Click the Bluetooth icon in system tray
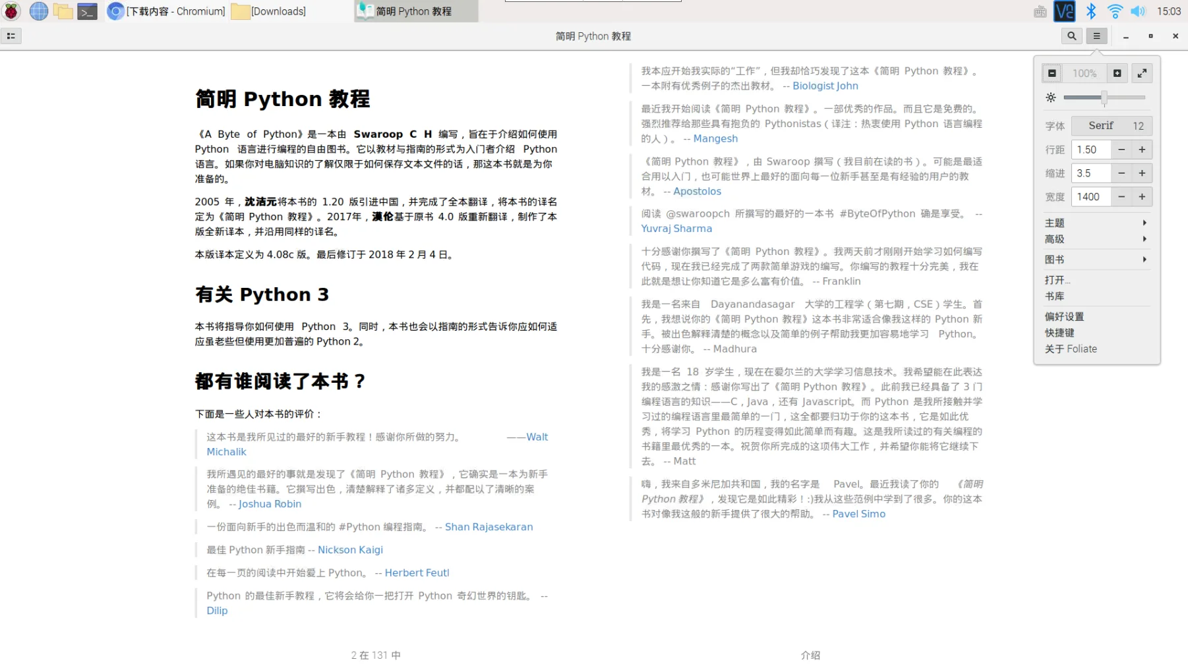Image resolution: width=1188 pixels, height=670 pixels. point(1091,11)
